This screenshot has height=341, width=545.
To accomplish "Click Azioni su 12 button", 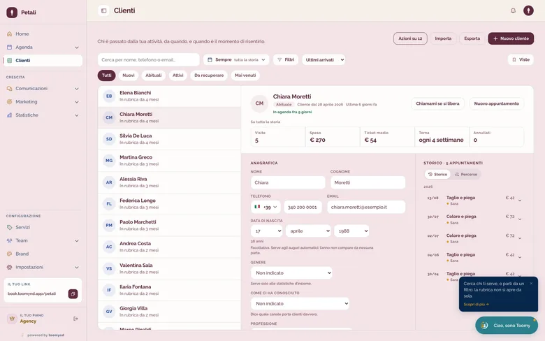I will tap(410, 38).
